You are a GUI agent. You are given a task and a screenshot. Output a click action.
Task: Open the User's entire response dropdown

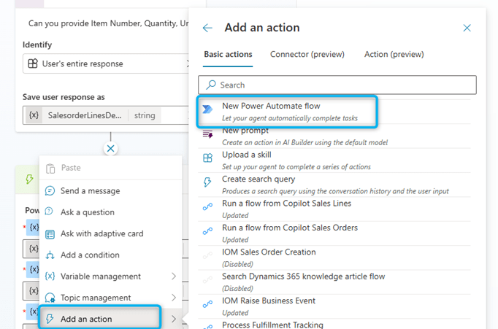(x=108, y=64)
